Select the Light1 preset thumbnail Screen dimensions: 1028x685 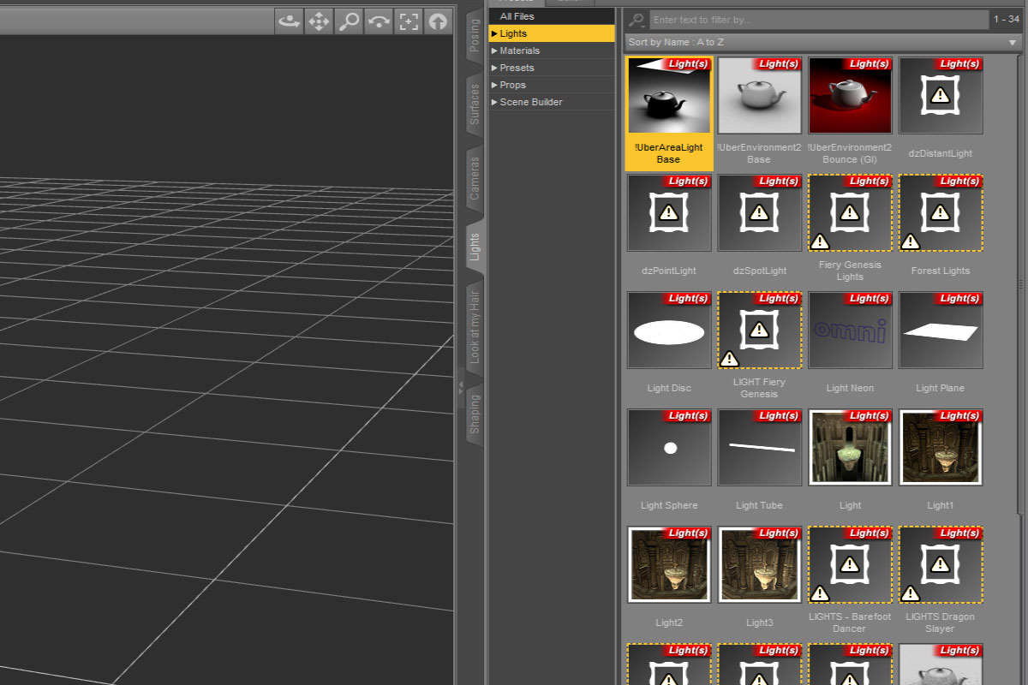[941, 447]
